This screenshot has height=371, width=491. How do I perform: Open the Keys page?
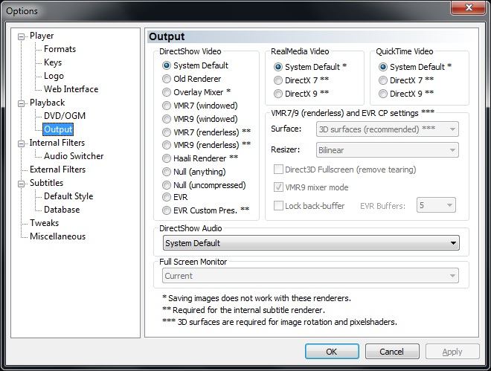point(53,62)
